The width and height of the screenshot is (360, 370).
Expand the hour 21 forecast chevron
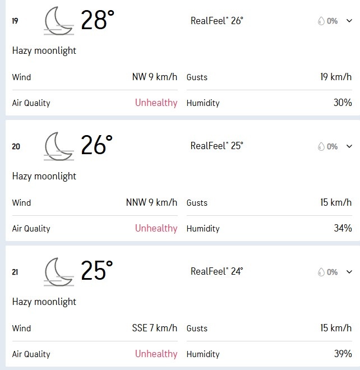(349, 272)
